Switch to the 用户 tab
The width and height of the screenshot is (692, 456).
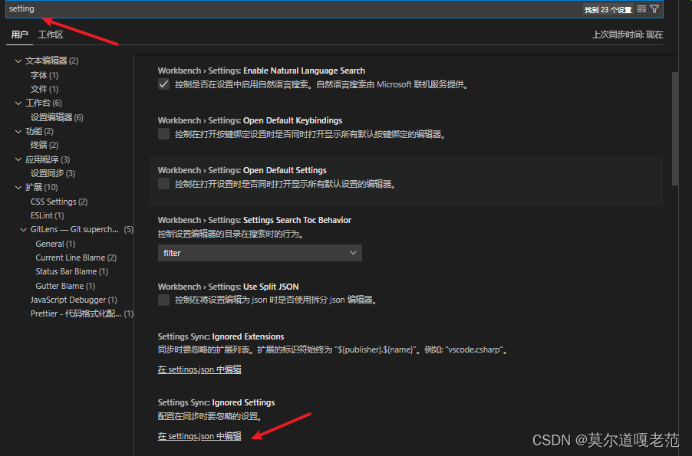click(x=19, y=34)
